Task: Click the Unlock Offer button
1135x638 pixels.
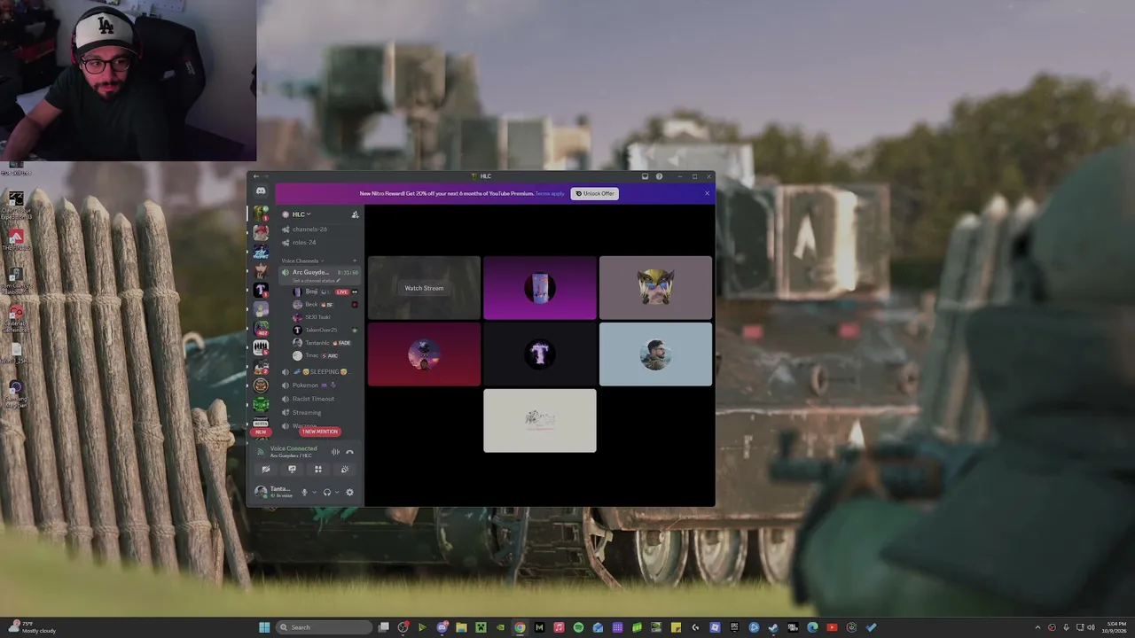Action: tap(594, 193)
